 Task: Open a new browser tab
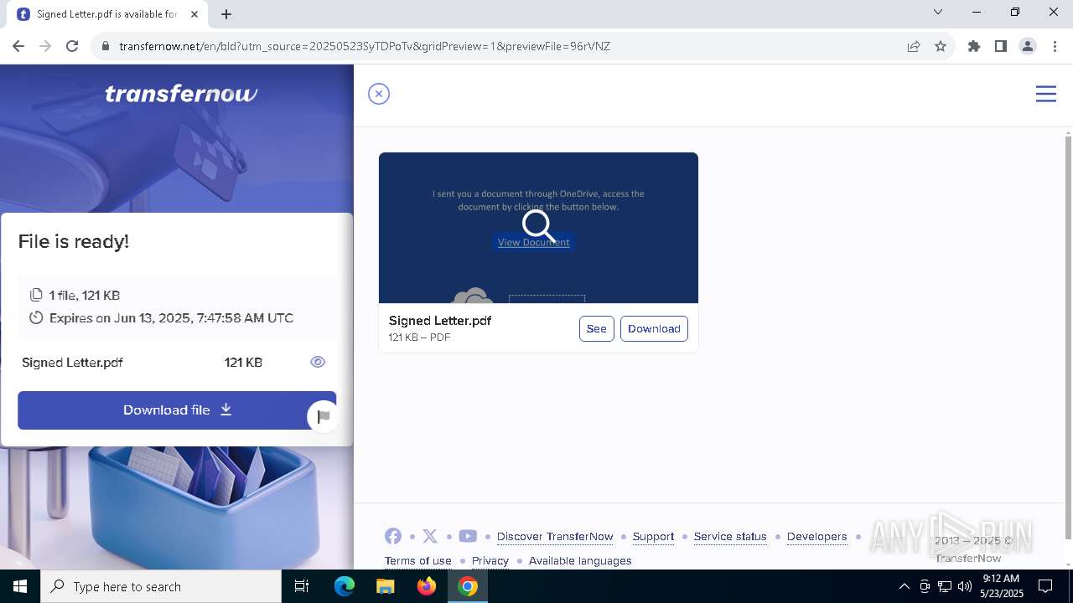point(226,14)
